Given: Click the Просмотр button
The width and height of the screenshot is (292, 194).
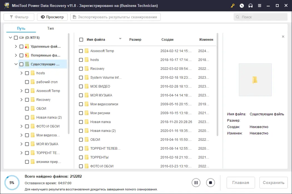Looking at the screenshot, I should 52,17.
